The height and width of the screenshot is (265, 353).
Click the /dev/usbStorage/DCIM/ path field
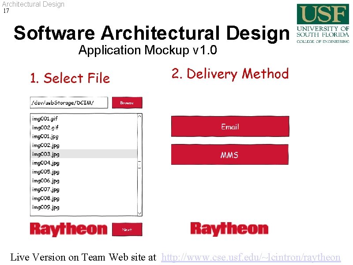pos(69,103)
